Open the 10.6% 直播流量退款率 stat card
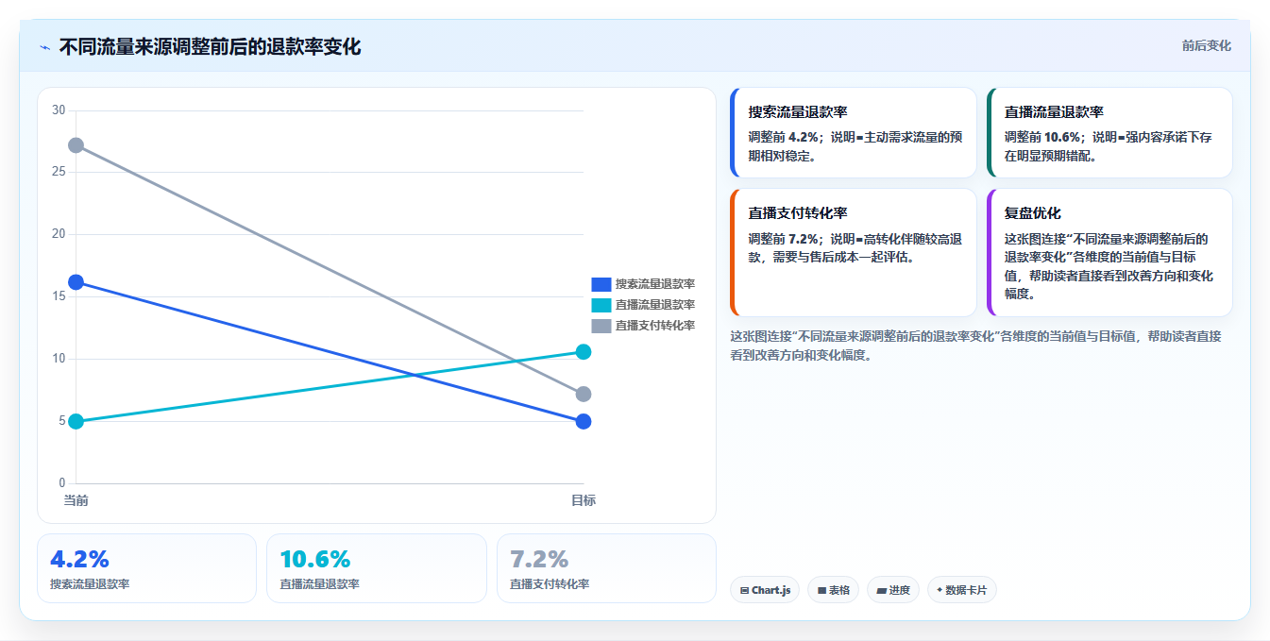Viewport: 1270px width, 641px height. [377, 568]
